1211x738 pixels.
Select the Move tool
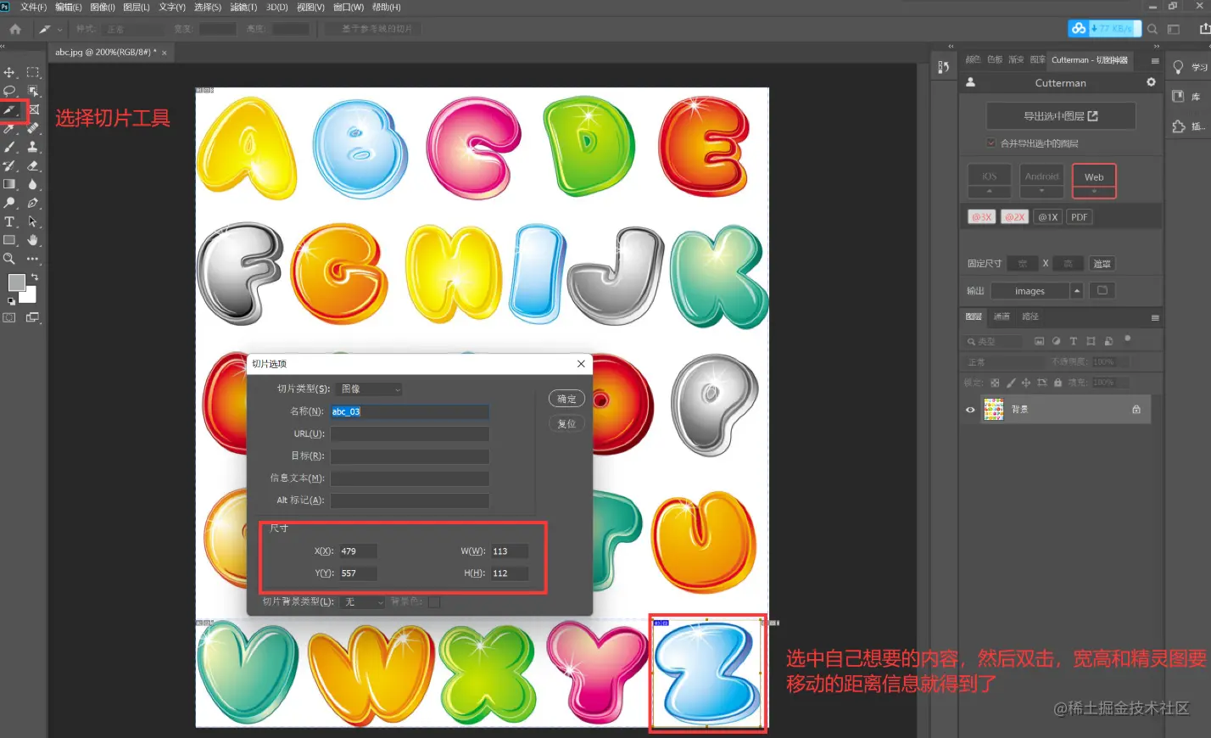pos(9,72)
